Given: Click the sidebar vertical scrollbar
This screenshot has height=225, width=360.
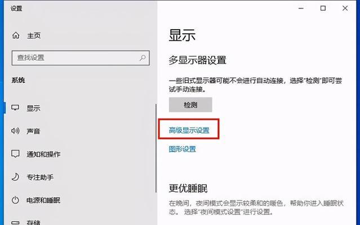Looking at the screenshot, I should click(x=156, y=148).
